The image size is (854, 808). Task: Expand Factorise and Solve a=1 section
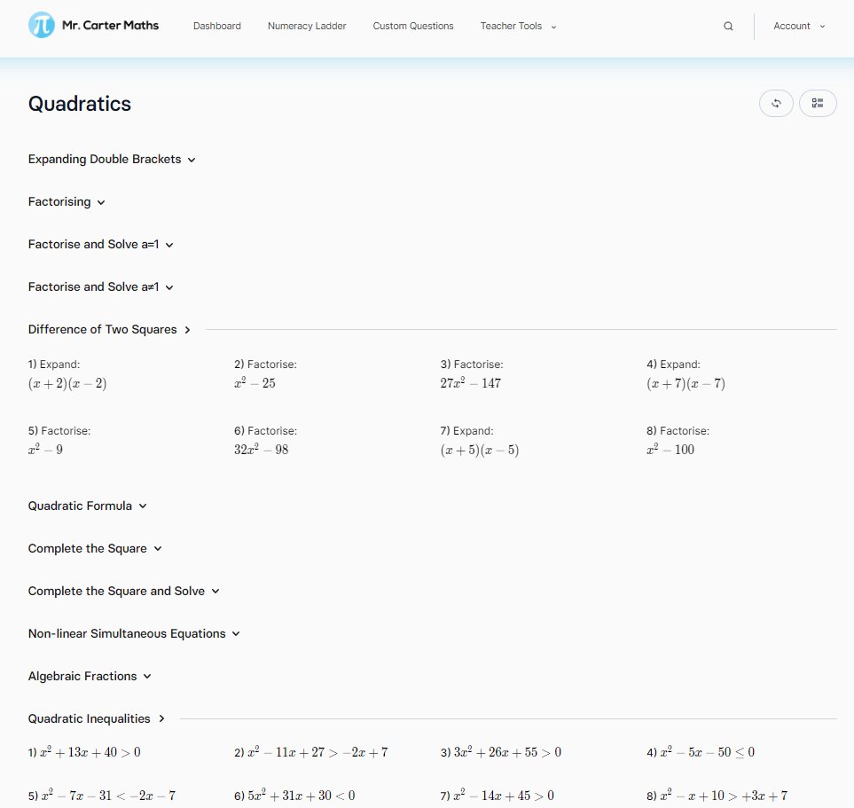tap(101, 244)
